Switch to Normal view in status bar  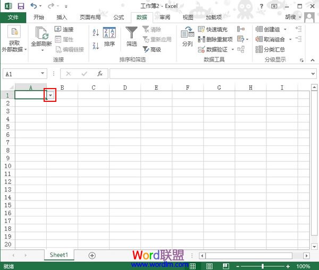point(192,266)
